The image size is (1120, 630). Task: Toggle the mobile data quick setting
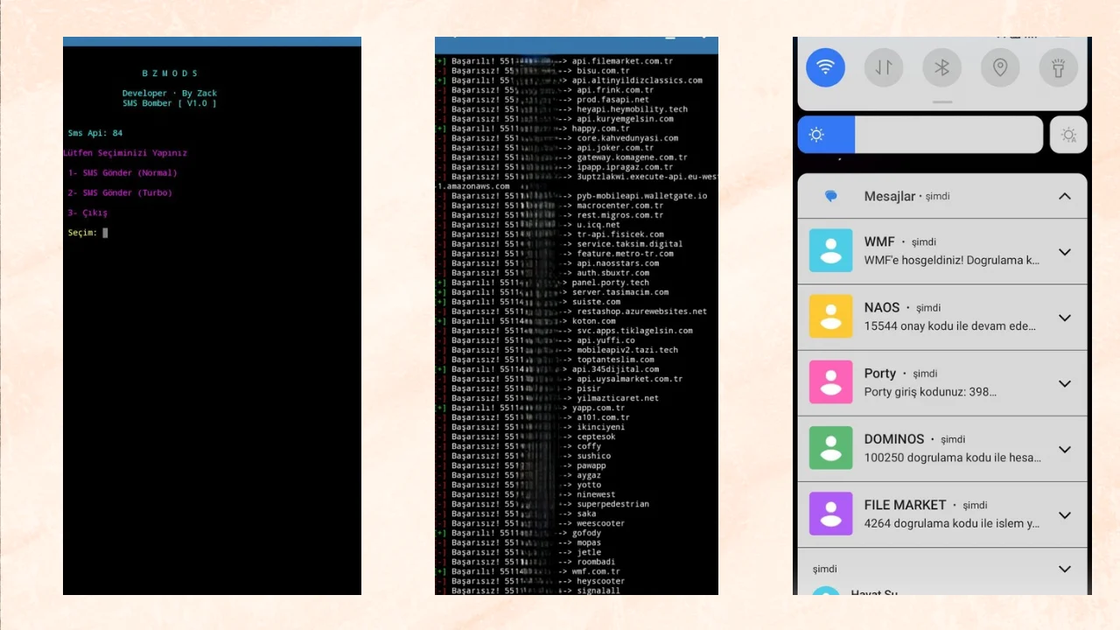pos(884,67)
